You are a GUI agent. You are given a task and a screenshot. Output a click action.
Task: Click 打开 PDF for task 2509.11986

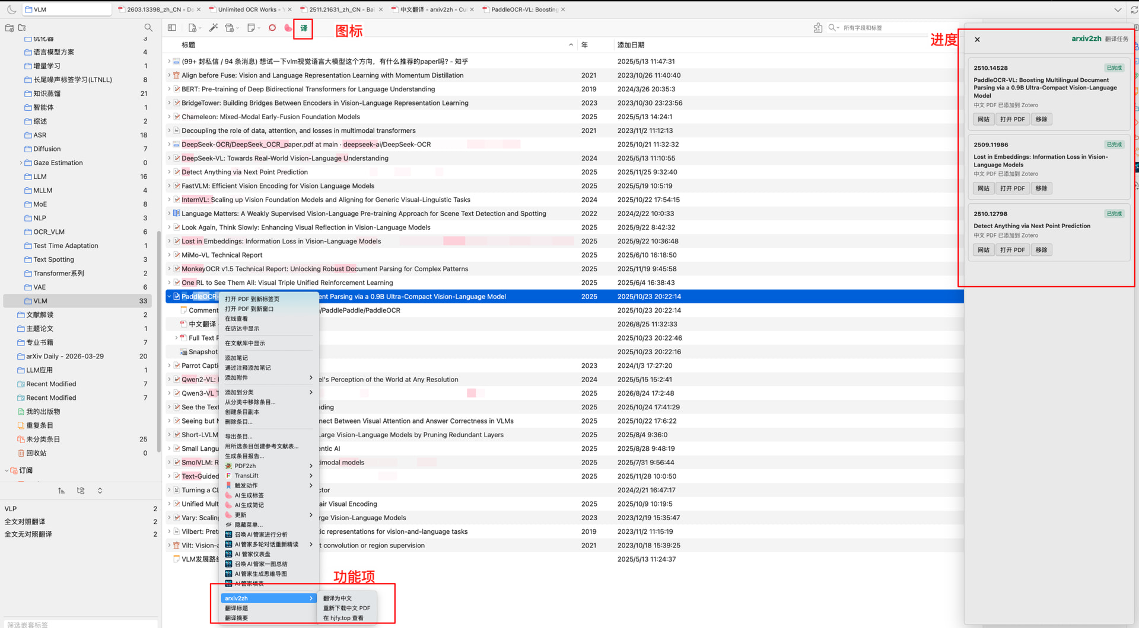pos(1012,188)
